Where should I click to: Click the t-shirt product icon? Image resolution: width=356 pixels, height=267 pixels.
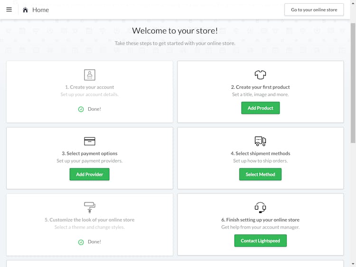point(260,74)
